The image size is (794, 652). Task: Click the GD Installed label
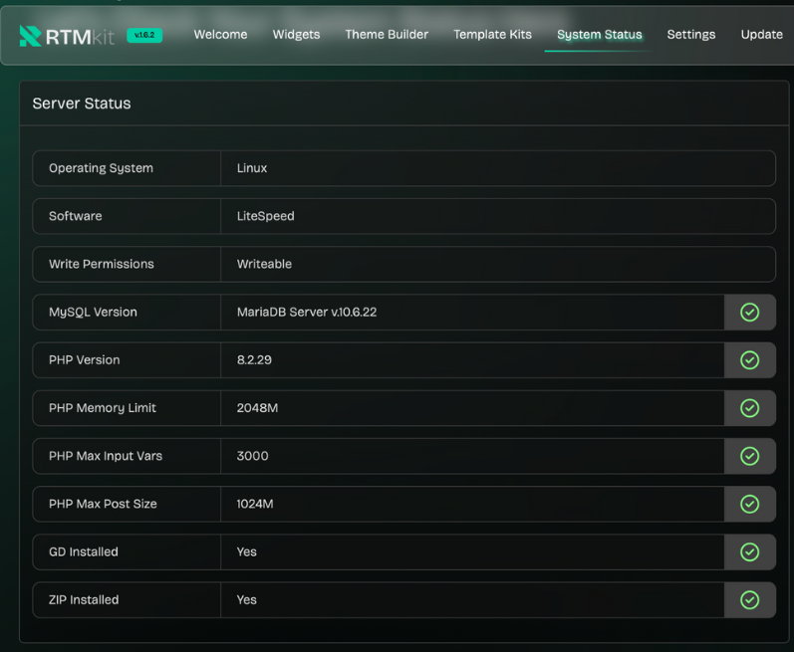coord(84,551)
